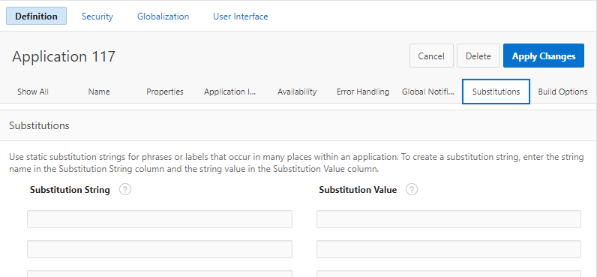Open help for Substitution String column
This screenshot has width=597, height=277.
coord(125,189)
